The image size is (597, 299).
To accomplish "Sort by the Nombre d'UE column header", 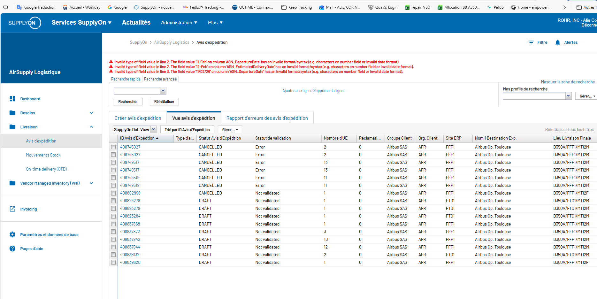I will click(x=335, y=138).
